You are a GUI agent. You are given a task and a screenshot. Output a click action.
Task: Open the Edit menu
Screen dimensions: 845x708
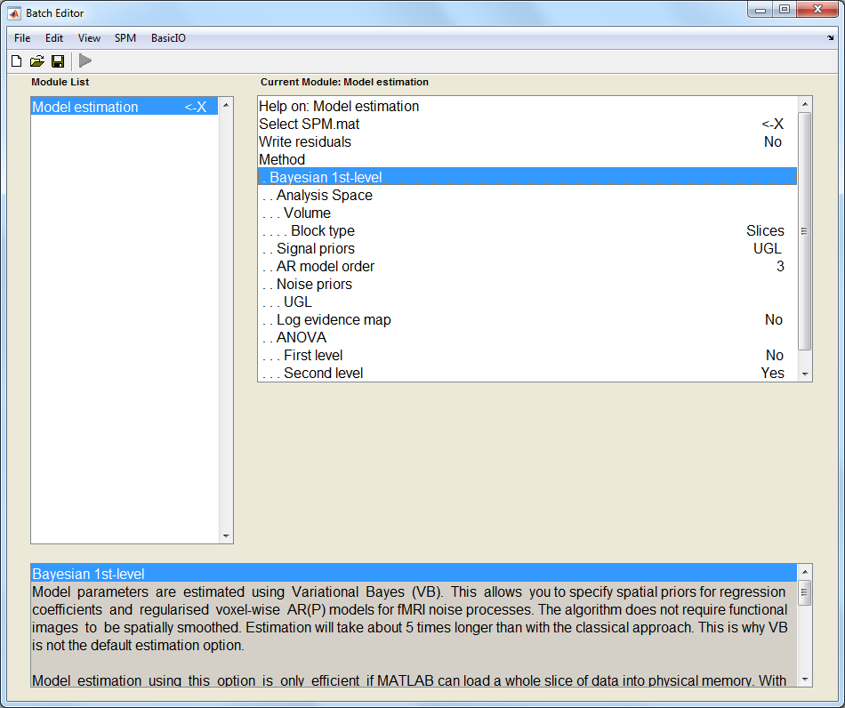pyautogui.click(x=54, y=38)
